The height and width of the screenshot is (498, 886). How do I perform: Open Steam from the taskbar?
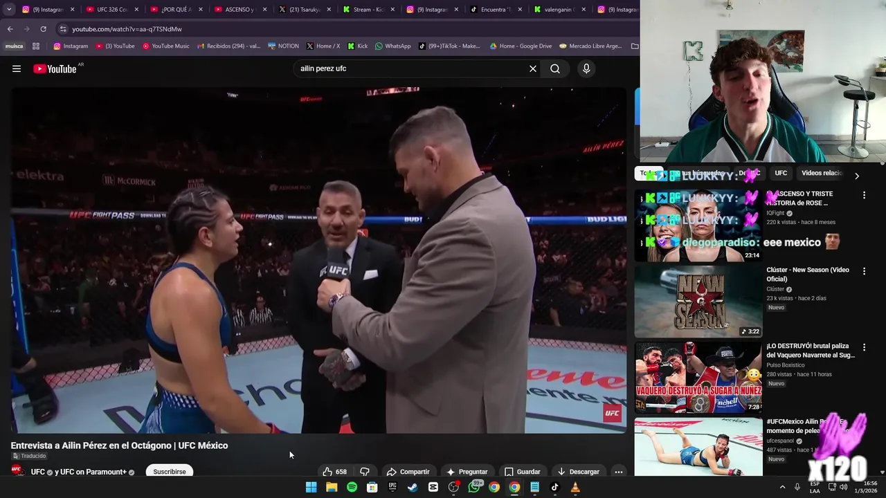413,487
